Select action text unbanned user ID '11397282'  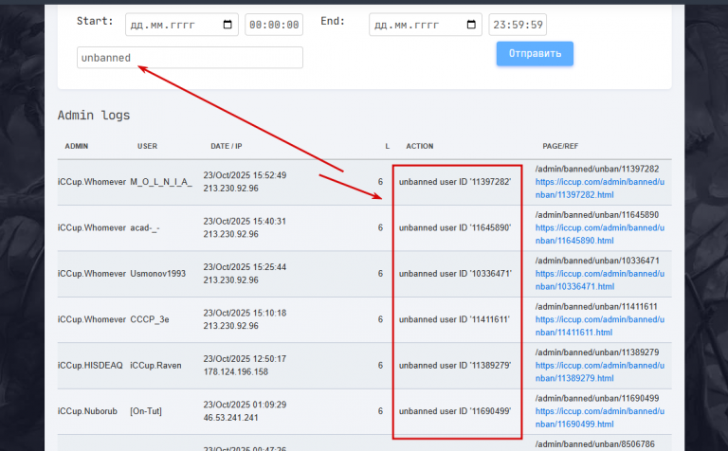[x=455, y=182]
